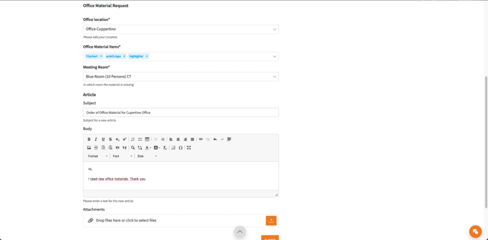
Task: Open the Meeting Room dropdown
Action: click(x=181, y=76)
